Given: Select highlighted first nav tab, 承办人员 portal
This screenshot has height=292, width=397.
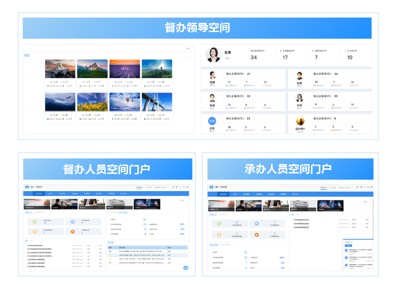Looking at the screenshot, I should pos(223,194).
